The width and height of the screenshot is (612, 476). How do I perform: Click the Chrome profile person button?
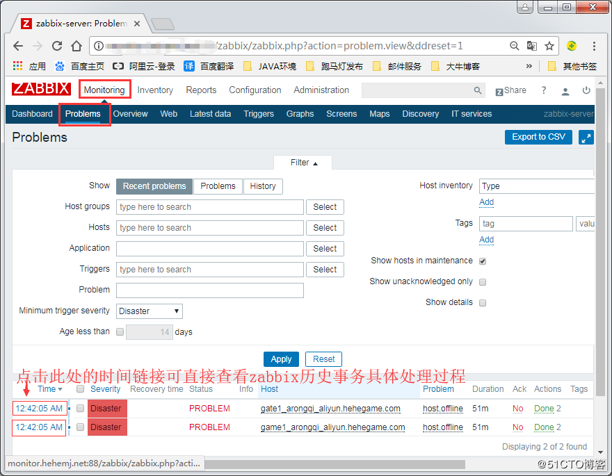point(525,7)
